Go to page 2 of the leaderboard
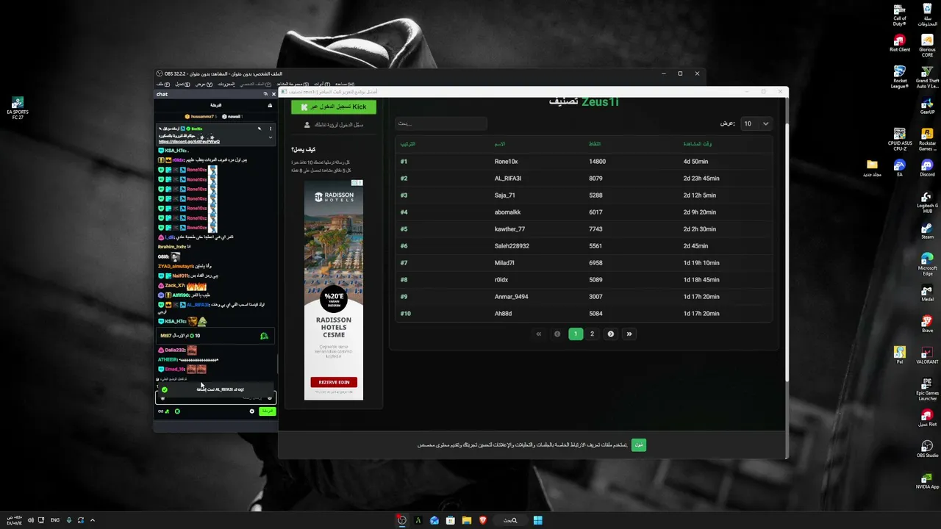Screen dimensions: 941x529 coord(592,334)
